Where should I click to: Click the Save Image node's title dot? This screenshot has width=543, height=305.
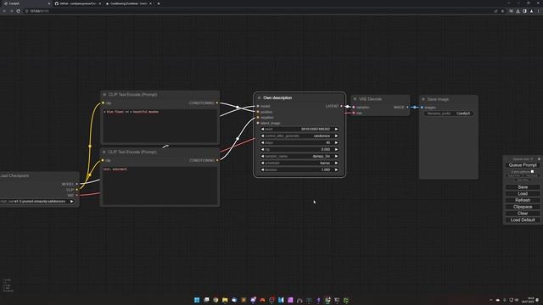pyautogui.click(x=423, y=99)
